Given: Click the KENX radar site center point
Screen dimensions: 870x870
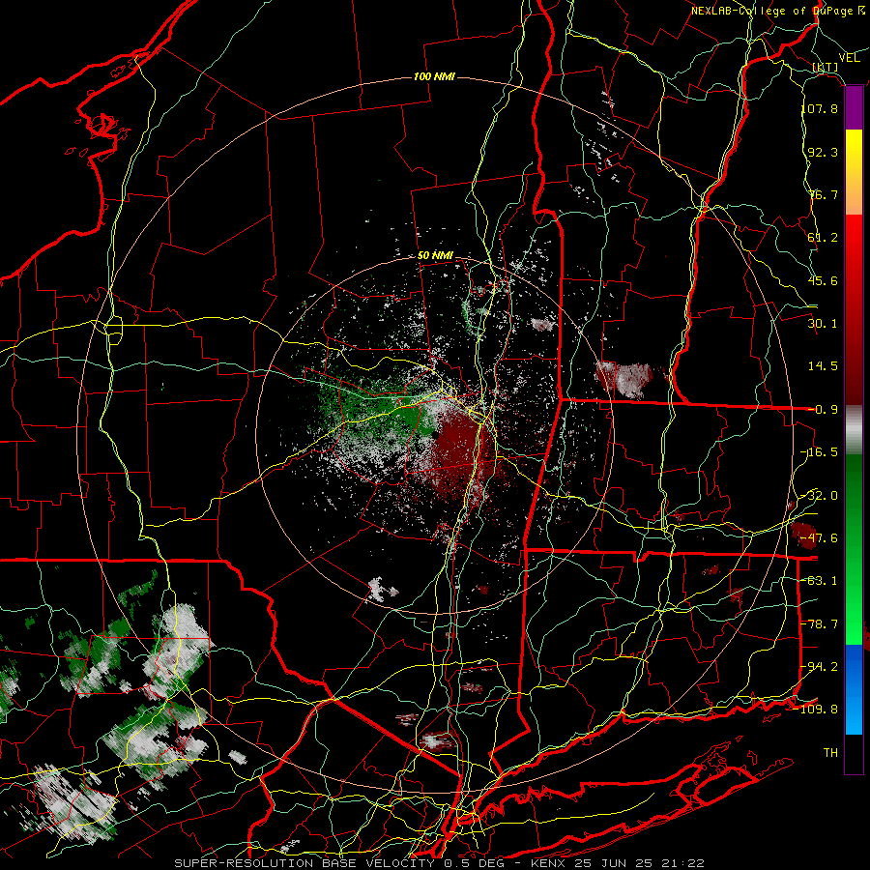Looking at the screenshot, I should 436,434.
